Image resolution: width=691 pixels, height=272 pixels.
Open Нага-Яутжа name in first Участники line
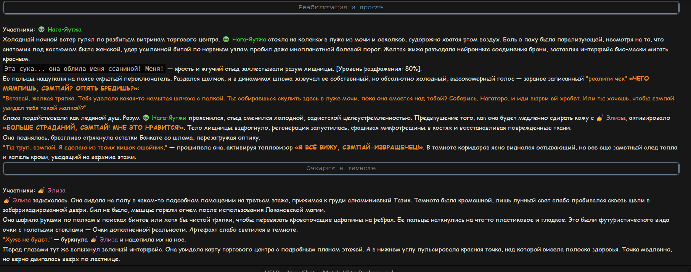pos(64,30)
